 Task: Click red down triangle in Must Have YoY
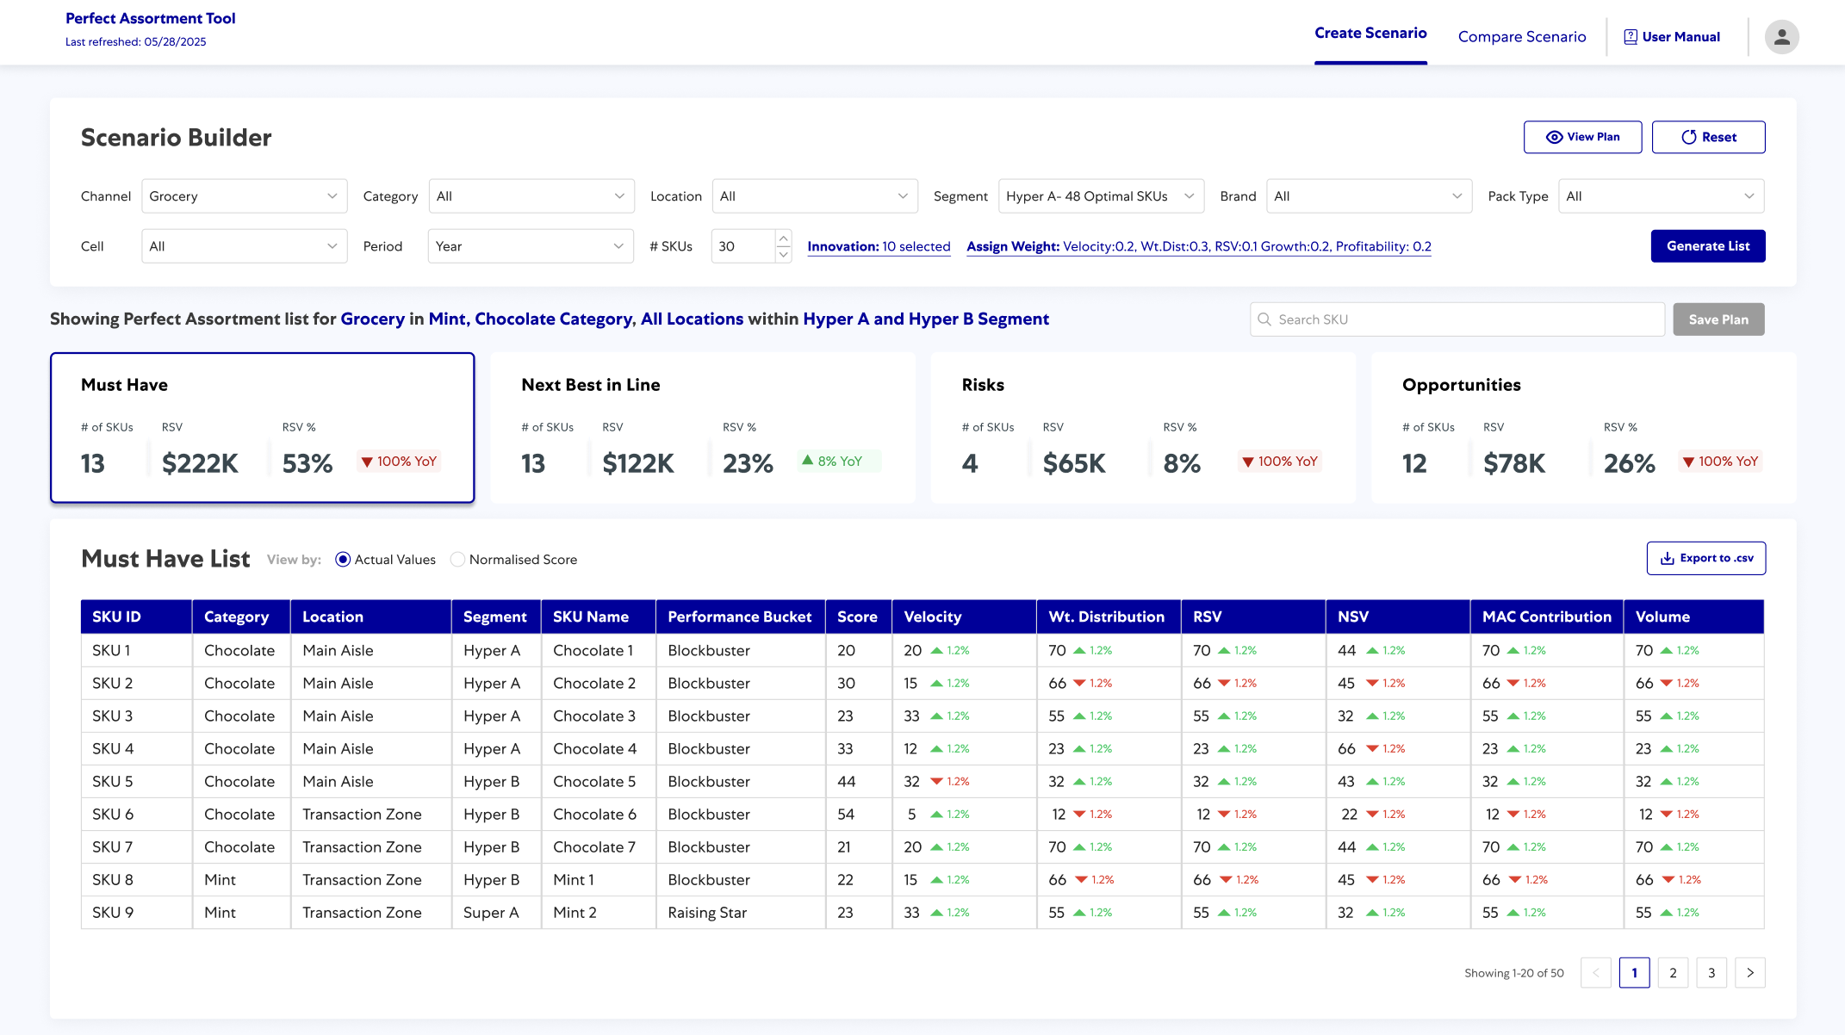367,462
